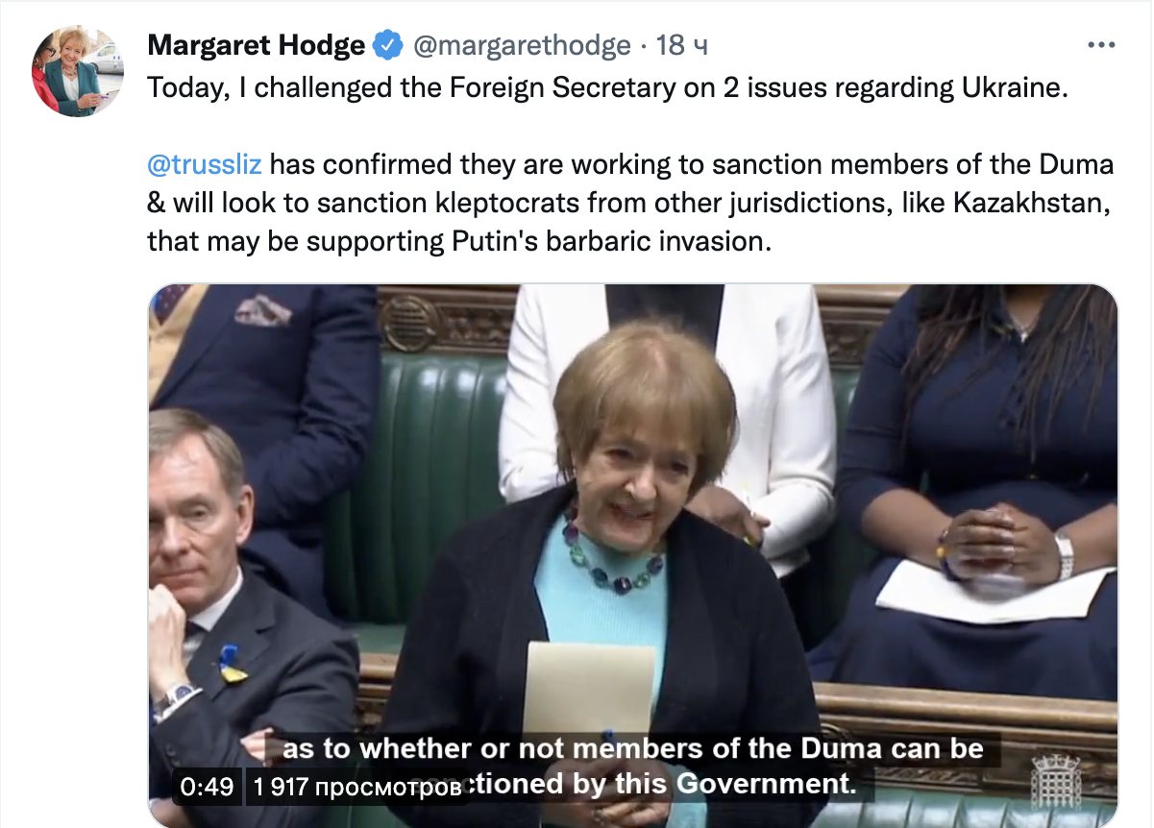Click the paper held by the speaker
The height and width of the screenshot is (828, 1154).
588,689
